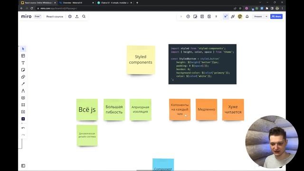The width and height of the screenshot is (304, 171).
Task: Open the reactions confetti icon
Action: pyautogui.click(x=233, y=17)
